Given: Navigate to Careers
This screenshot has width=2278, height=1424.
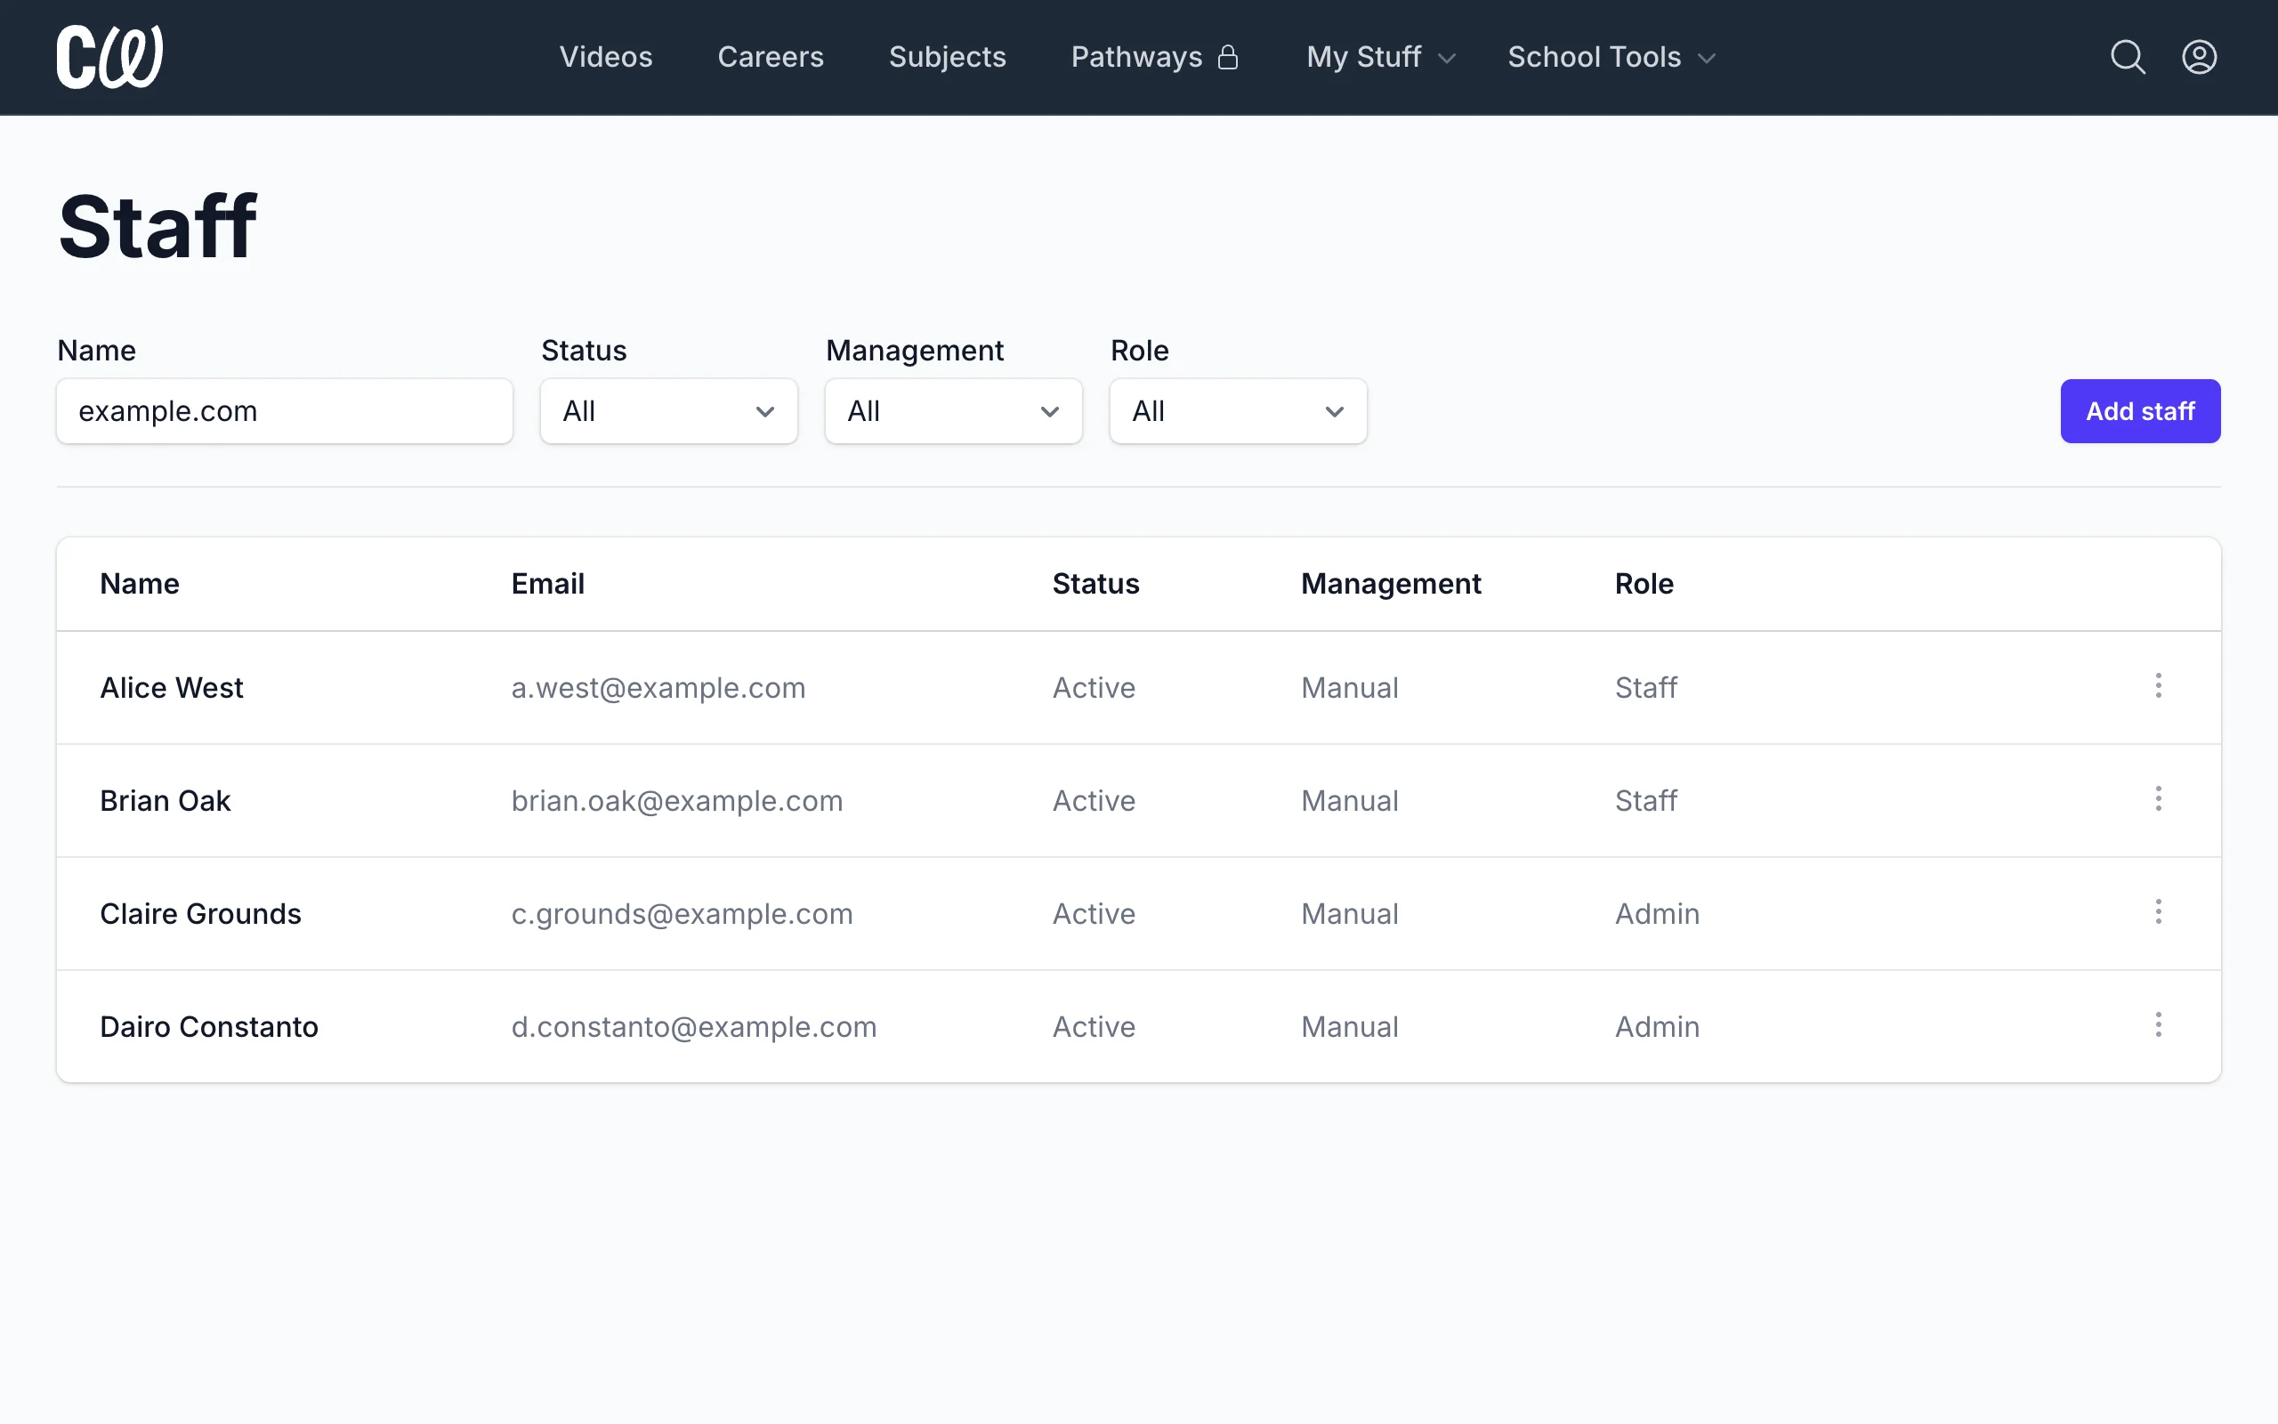Looking at the screenshot, I should pos(770,58).
